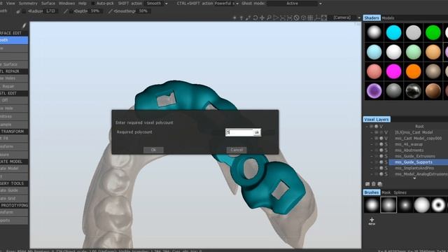This screenshot has width=448, height=252.
Task: Click the new layer icon below Voxel Layers
Action: pos(367,184)
